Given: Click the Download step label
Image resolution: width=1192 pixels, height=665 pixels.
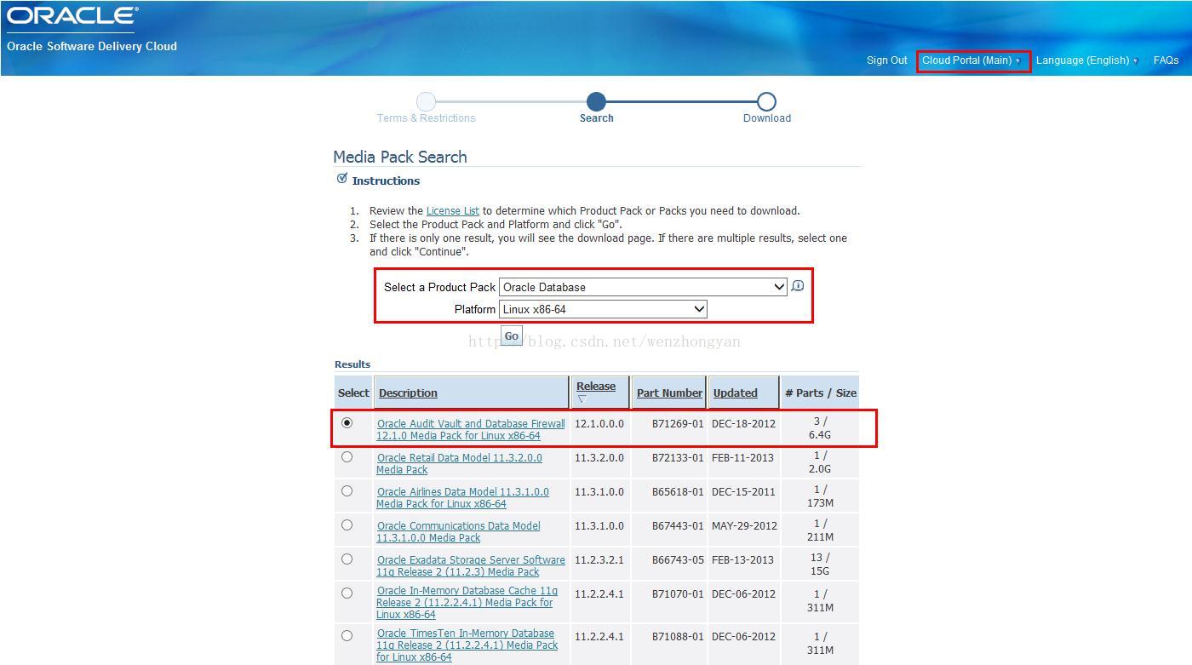Looking at the screenshot, I should click(x=767, y=118).
